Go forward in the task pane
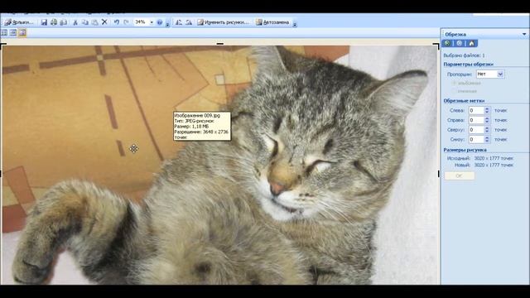 click(460, 43)
